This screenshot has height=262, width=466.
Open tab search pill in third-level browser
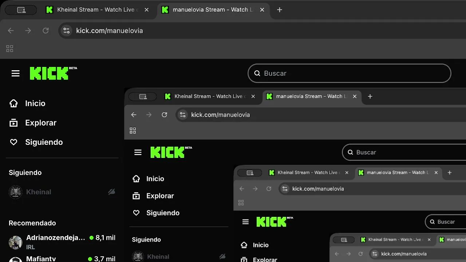tap(250, 173)
